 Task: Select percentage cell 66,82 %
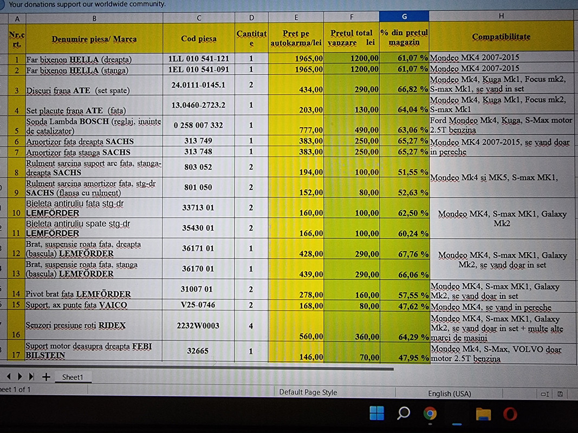coord(404,84)
